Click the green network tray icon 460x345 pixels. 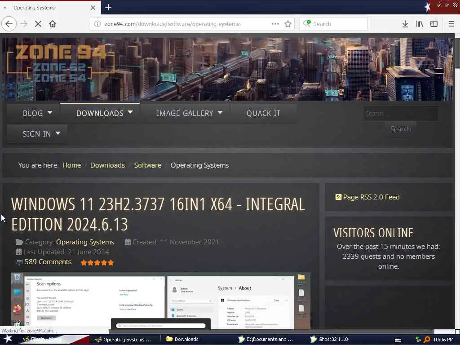[418, 340]
